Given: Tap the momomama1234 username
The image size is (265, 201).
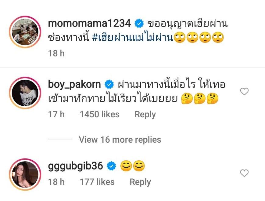Looking at the screenshot, I should 89,23.
